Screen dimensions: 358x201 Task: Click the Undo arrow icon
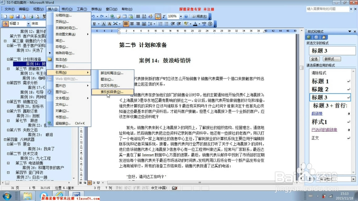(93, 16)
